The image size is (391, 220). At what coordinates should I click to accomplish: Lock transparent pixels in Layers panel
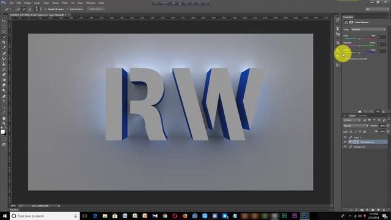(351, 131)
